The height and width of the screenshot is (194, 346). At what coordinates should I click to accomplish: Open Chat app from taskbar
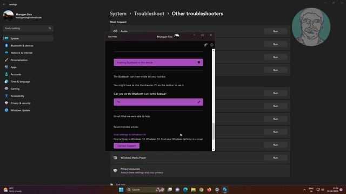point(177,190)
